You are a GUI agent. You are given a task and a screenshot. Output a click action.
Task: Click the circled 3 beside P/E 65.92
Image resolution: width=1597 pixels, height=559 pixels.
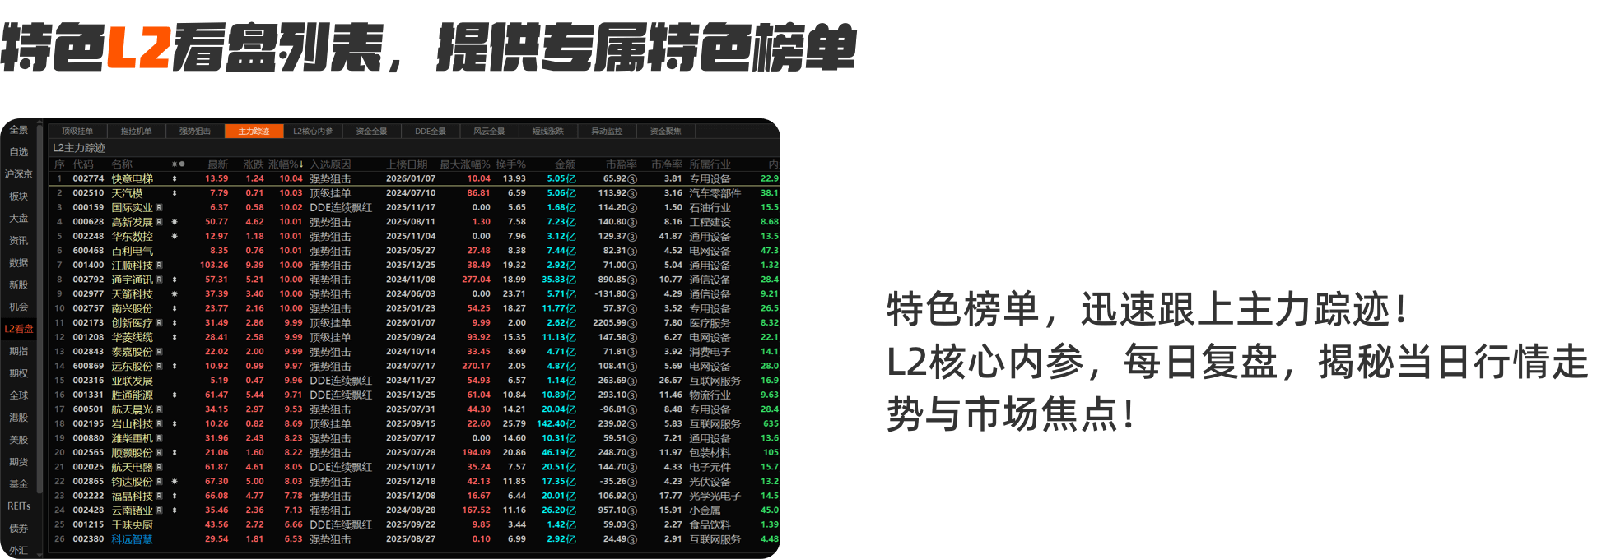click(x=632, y=179)
